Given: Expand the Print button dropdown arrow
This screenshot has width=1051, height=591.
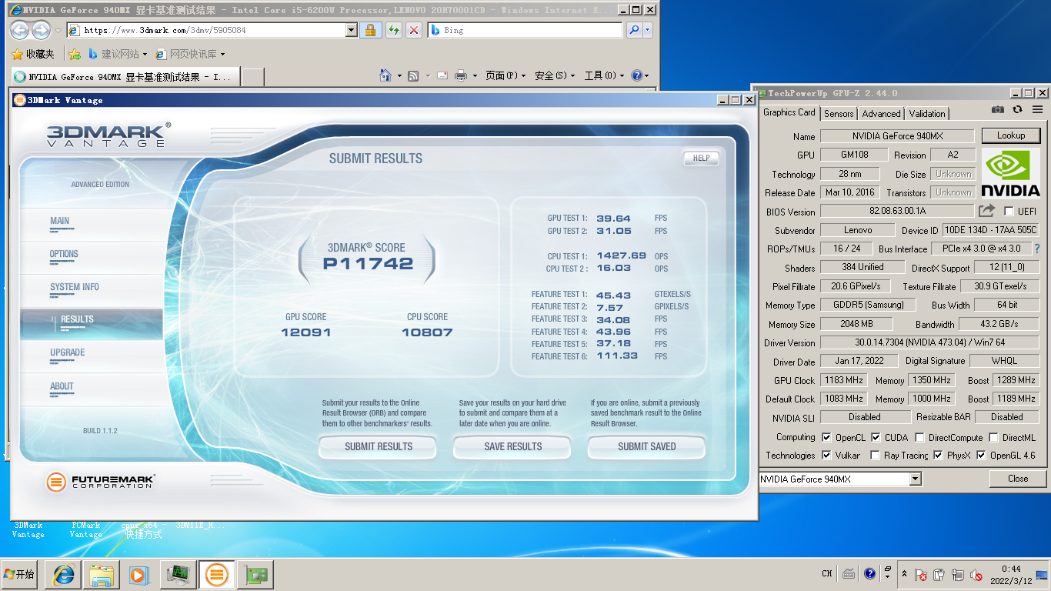Looking at the screenshot, I should [x=475, y=75].
